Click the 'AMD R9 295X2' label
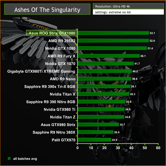The width and height of the screenshot is (166, 166). [x=62, y=41]
